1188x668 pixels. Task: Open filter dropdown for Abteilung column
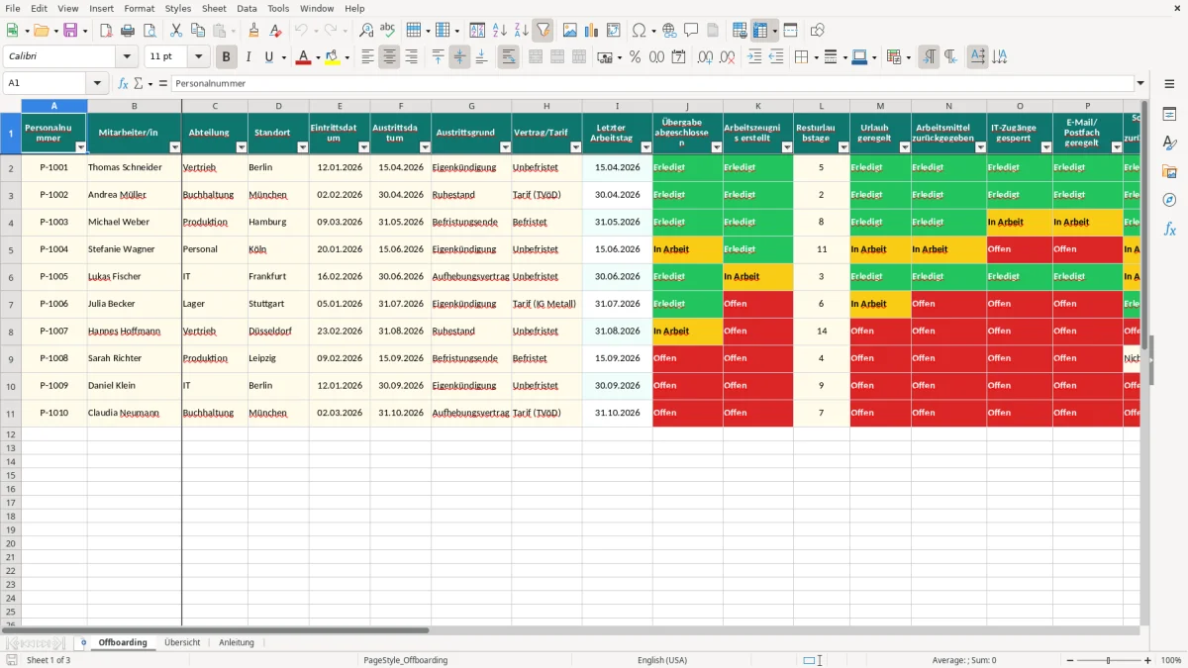coord(241,147)
